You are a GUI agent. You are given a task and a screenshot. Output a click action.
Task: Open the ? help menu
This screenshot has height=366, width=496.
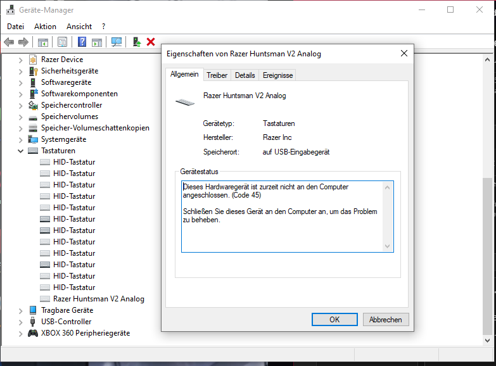click(103, 27)
